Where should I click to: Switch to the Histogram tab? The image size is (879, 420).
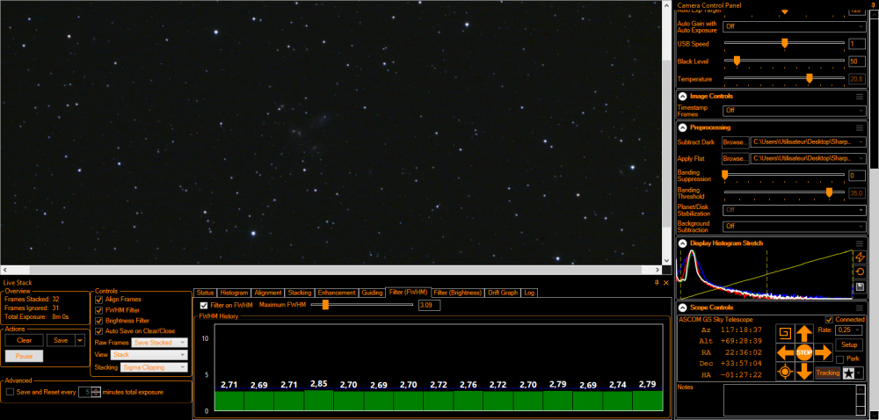coord(234,293)
